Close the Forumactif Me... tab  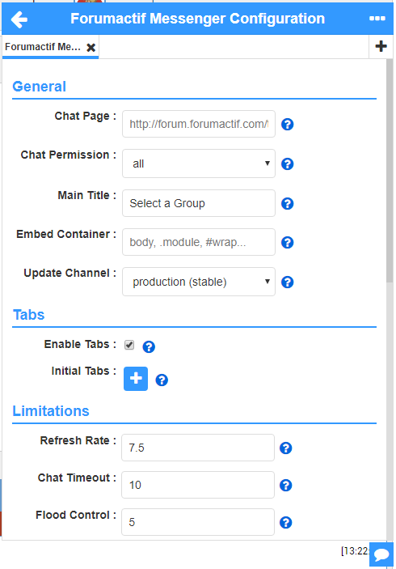(91, 48)
